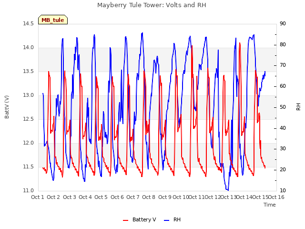Click the 14.5 voltage tick label
Viewport: 305px width, 229px height.
(x=28, y=24)
